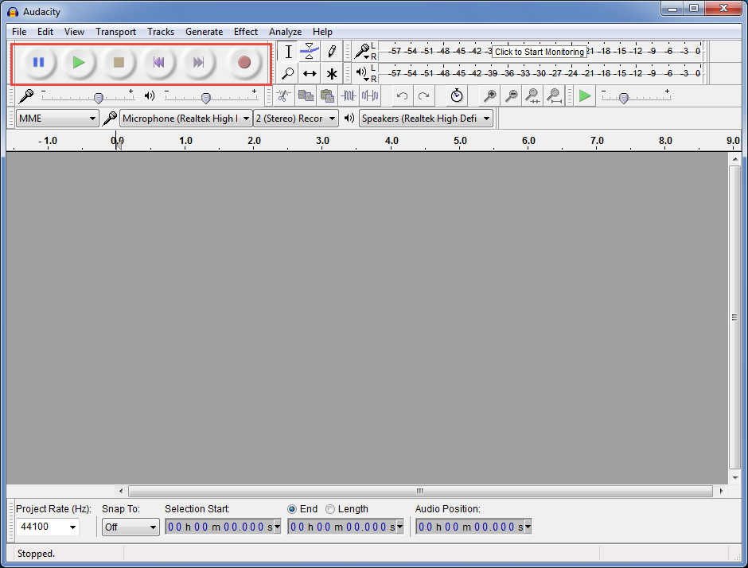The height and width of the screenshot is (568, 748).
Task: Open the MME audio host dropdown
Action: (57, 119)
